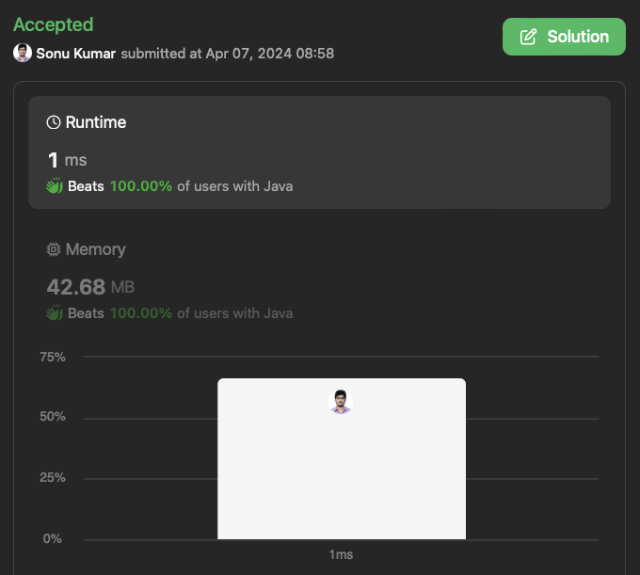This screenshot has width=640, height=575.
Task: Click the Accepted status heading
Action: 54,24
